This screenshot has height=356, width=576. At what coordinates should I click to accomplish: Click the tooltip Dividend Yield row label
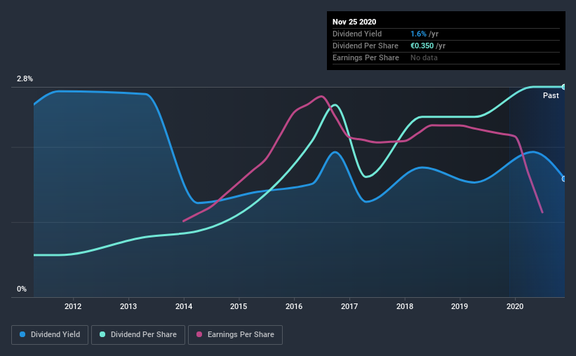[x=357, y=34]
